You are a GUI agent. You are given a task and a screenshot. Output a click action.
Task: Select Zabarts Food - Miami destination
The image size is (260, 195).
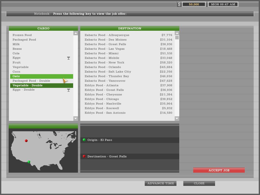tap(102, 53)
